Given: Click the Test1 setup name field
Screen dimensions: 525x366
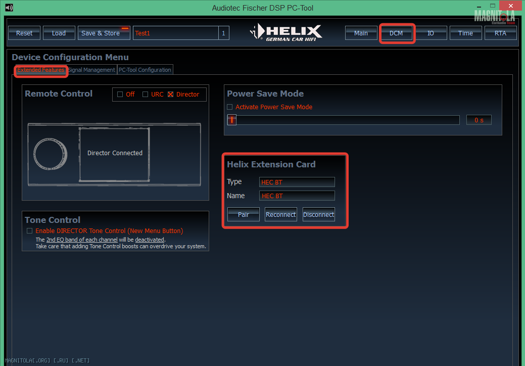Looking at the screenshot, I should point(175,33).
